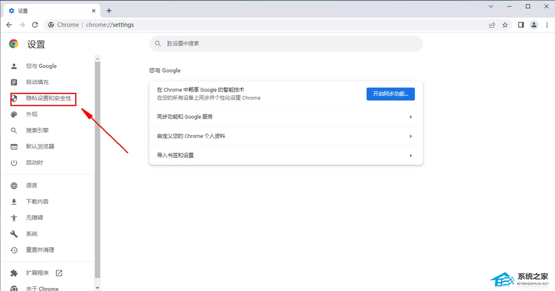Click the 开启同步功能 button
Screen dimensions: 555x291
(x=390, y=94)
